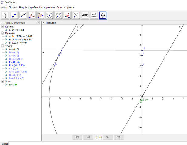Open the Point tool dropdown arrow
Viewport: 187px width, 145px height.
pyautogui.click(x=17, y=18)
